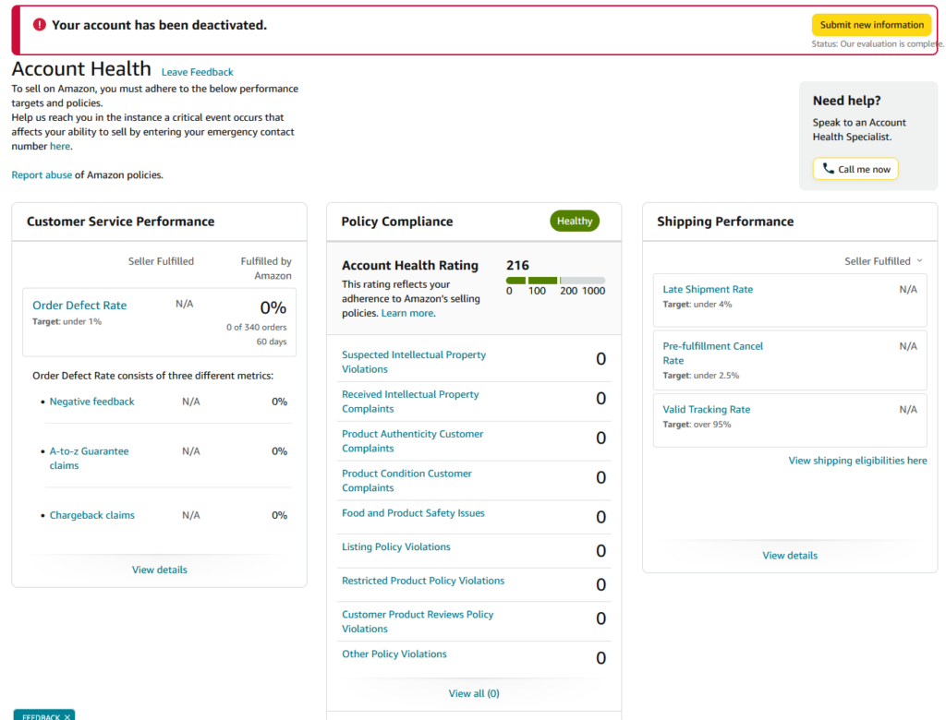The width and height of the screenshot is (946, 720).
Task: Click 'Target: under 2.5%' text
Action: click(x=701, y=376)
